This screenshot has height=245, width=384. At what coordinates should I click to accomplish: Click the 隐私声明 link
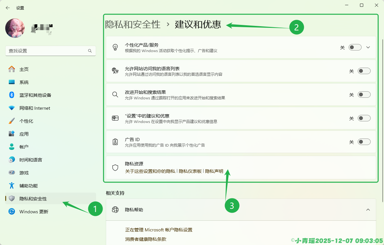click(214, 171)
